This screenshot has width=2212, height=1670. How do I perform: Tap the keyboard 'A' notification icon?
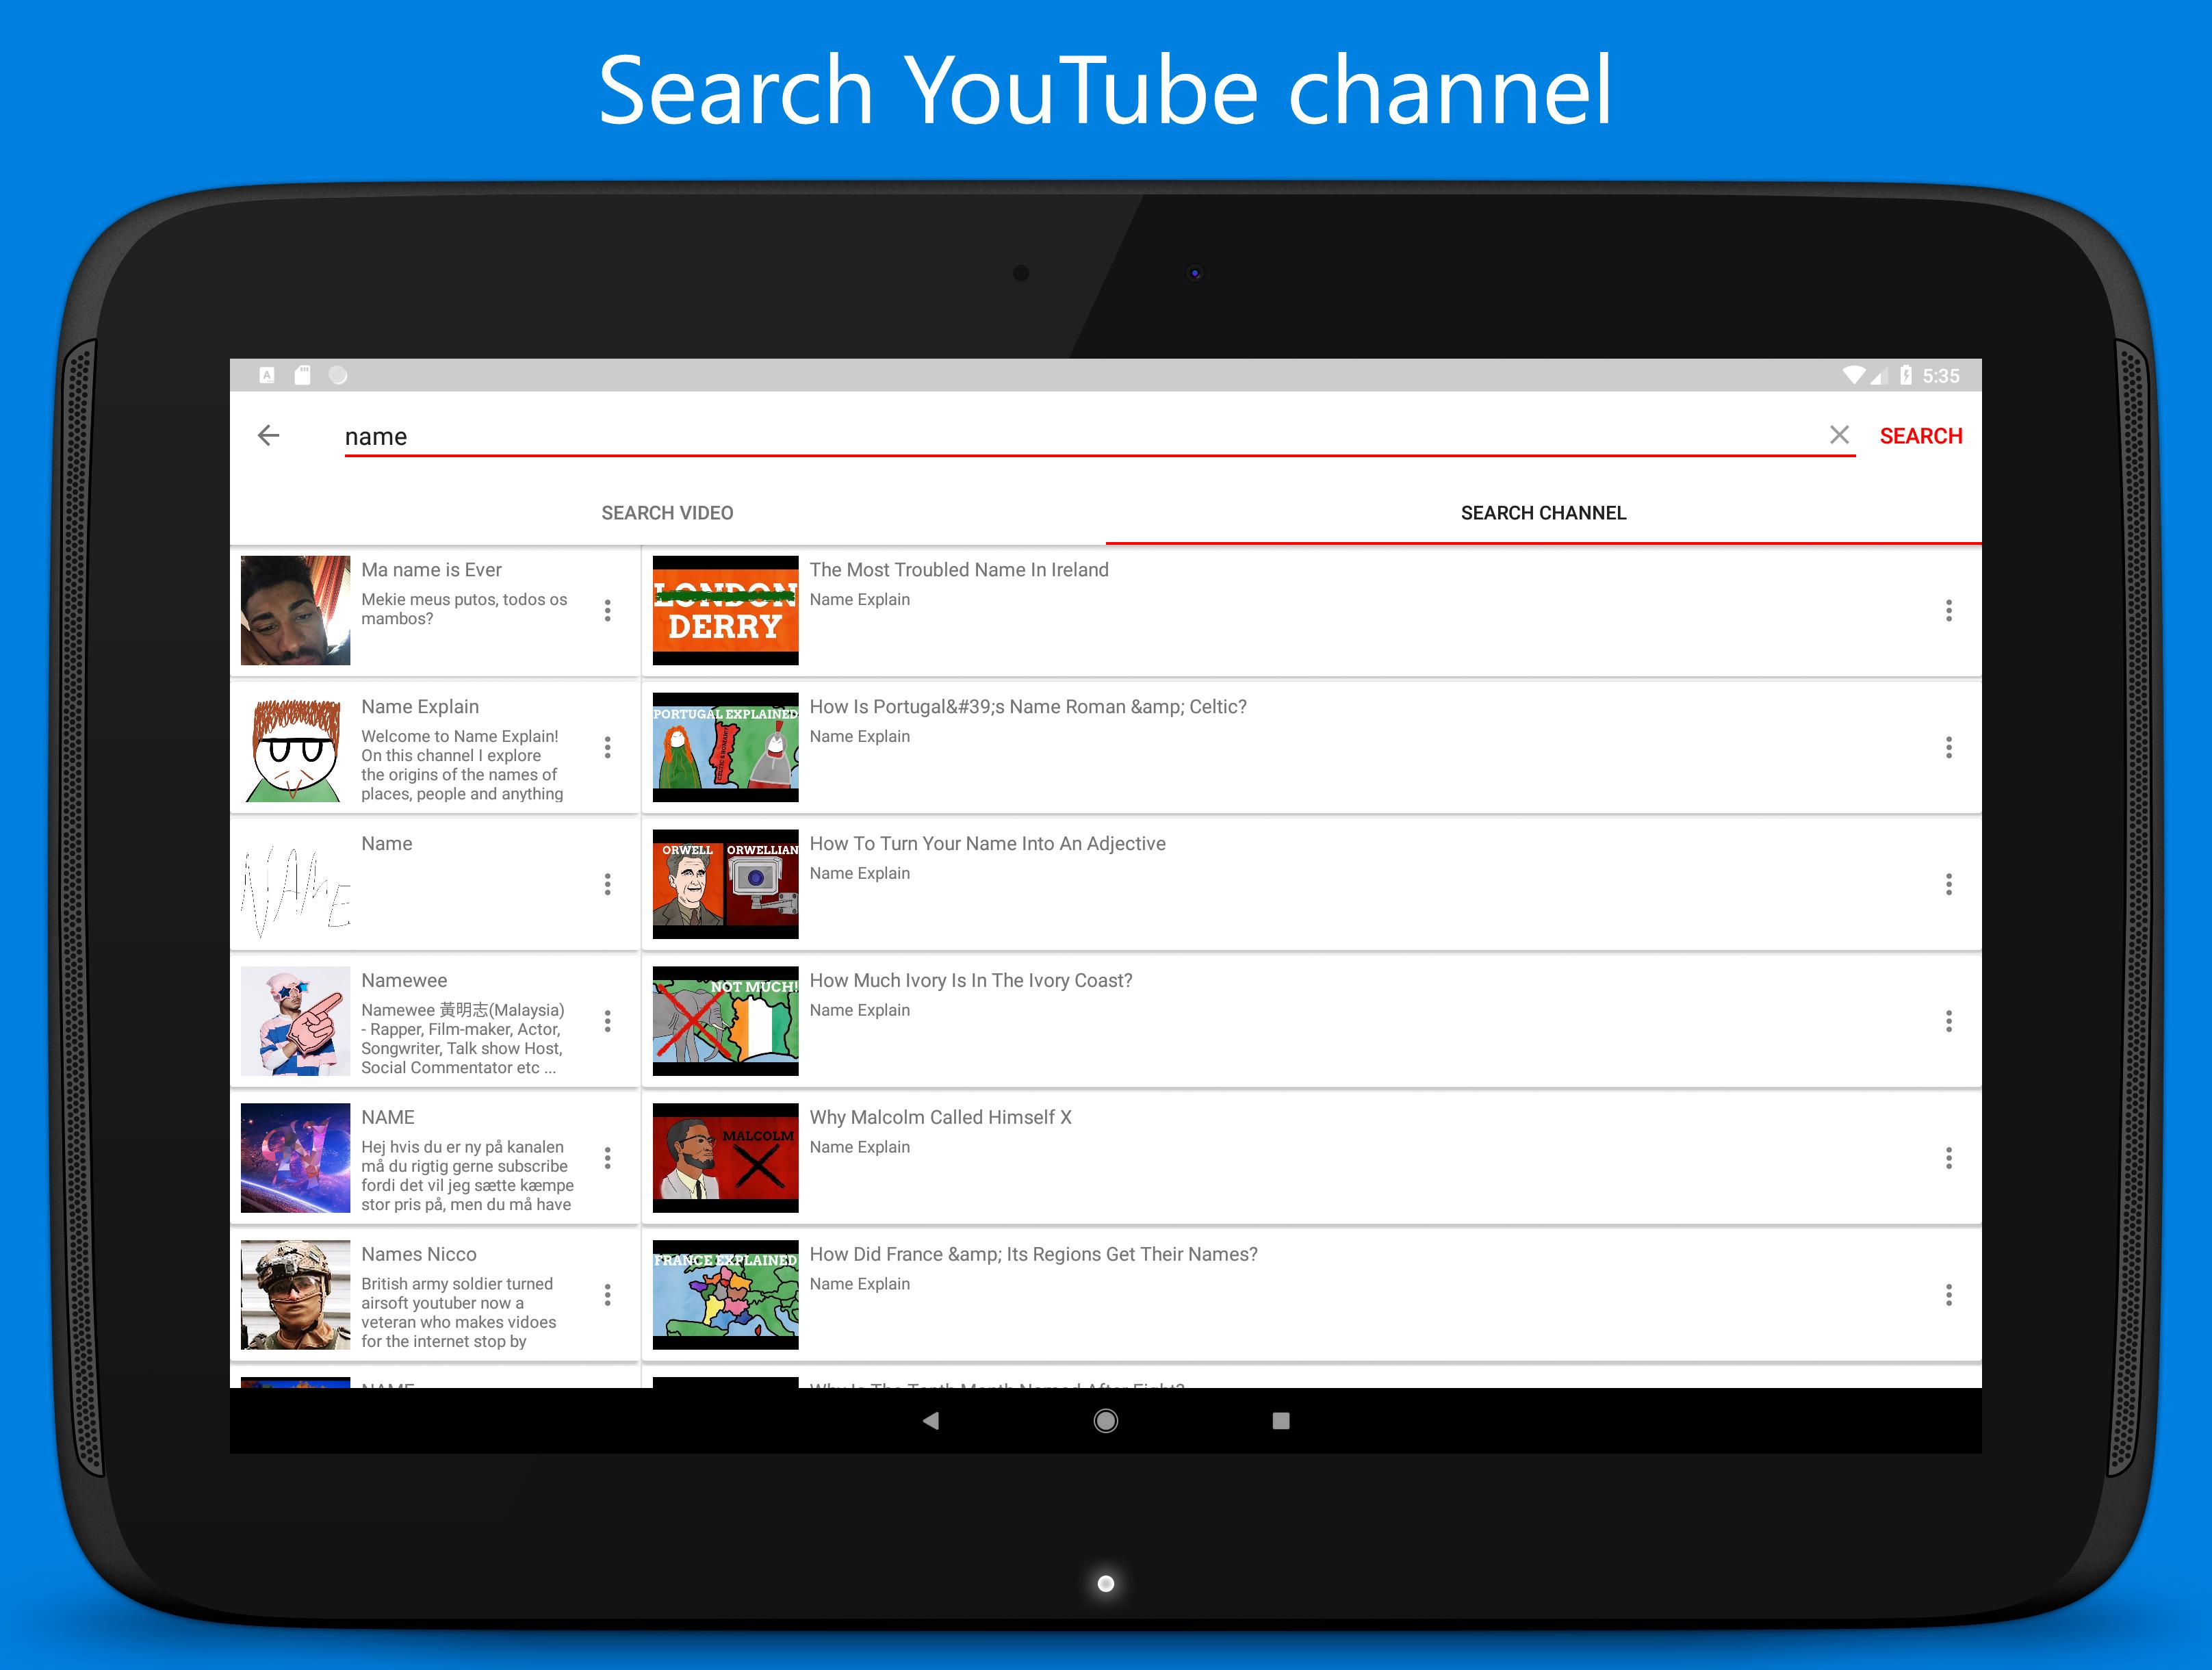pos(266,375)
